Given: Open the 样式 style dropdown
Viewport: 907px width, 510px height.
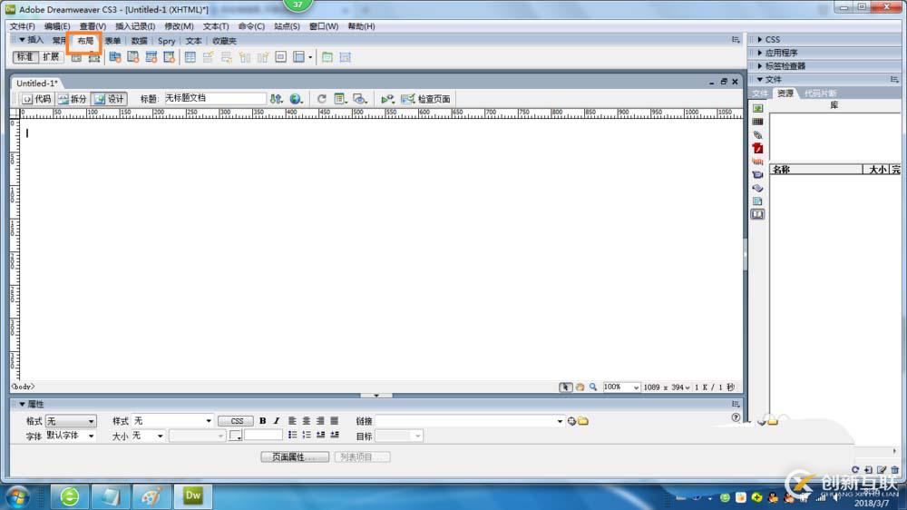Looking at the screenshot, I should click(173, 421).
